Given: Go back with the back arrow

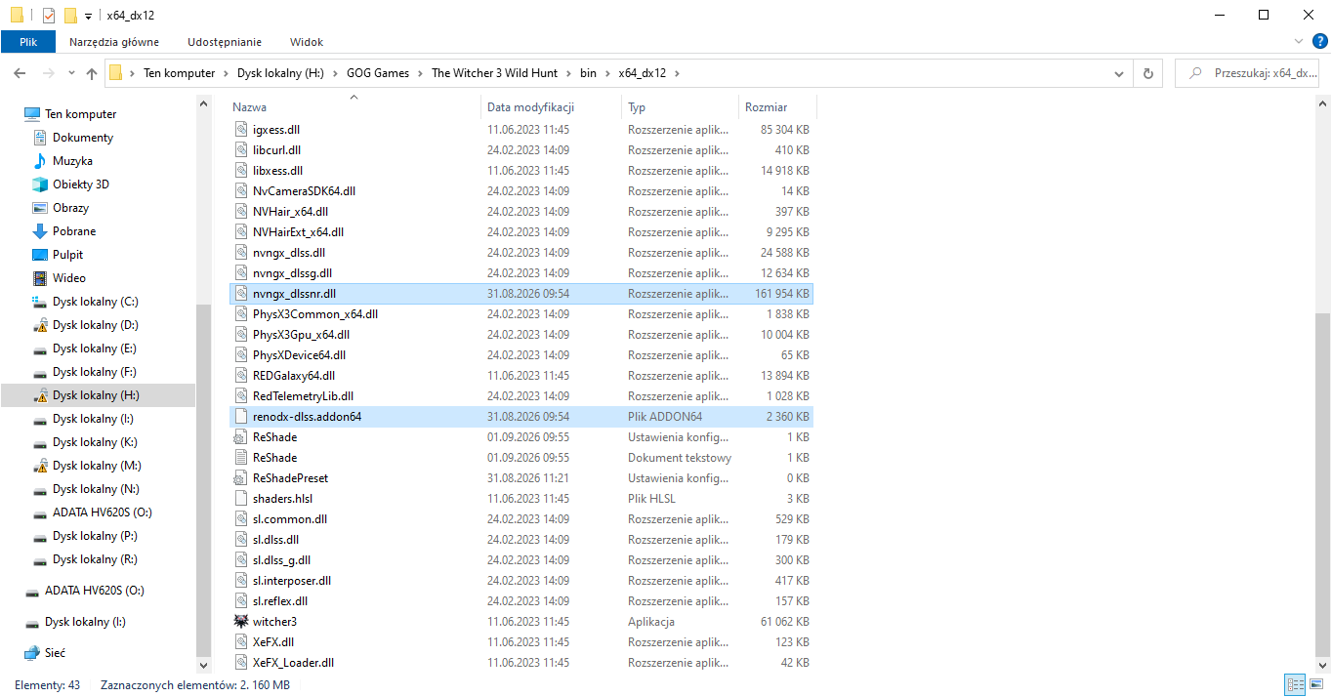Looking at the screenshot, I should tap(20, 73).
